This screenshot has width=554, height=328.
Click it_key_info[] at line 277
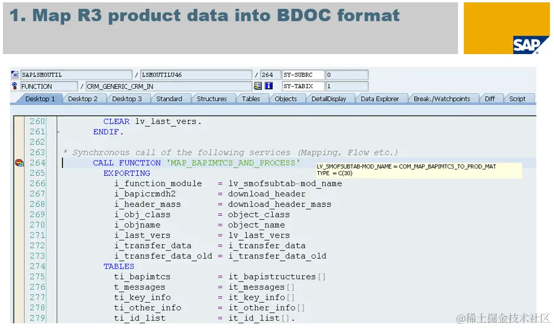261,297
